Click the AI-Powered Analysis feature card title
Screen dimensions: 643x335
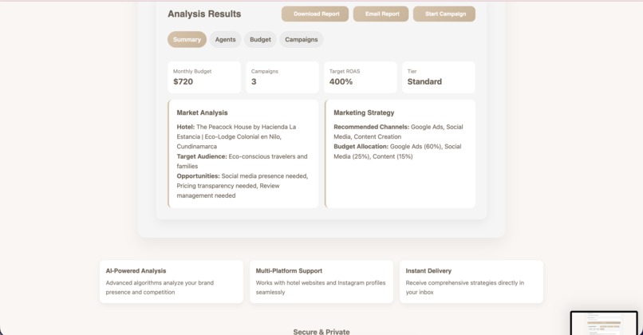(x=136, y=270)
